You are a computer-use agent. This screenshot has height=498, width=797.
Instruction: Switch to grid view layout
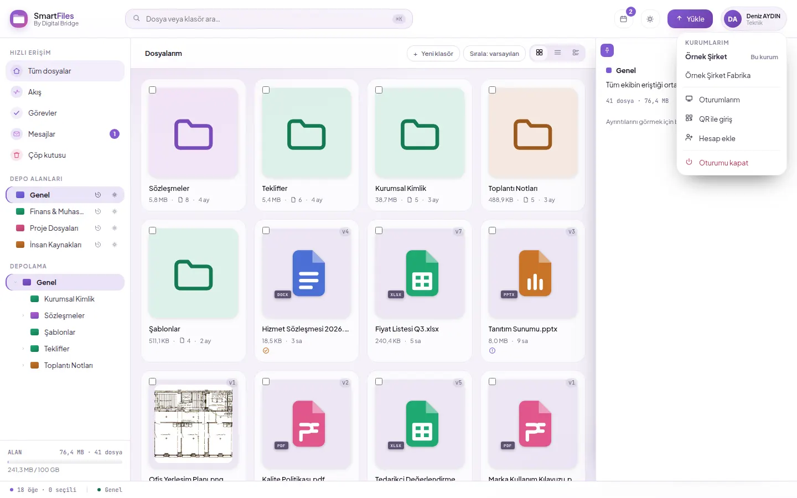coord(540,53)
